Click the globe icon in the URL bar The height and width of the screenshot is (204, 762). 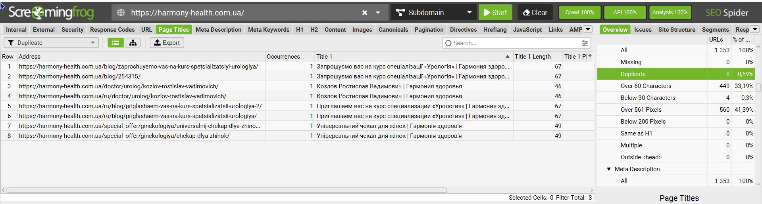pos(121,13)
